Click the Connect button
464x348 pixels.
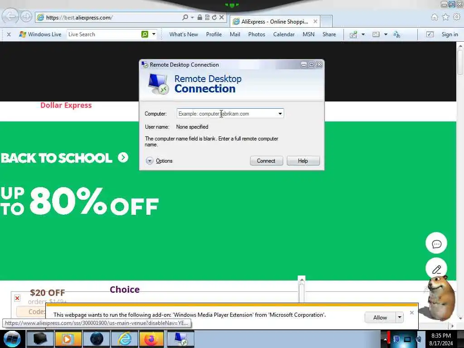pyautogui.click(x=266, y=161)
